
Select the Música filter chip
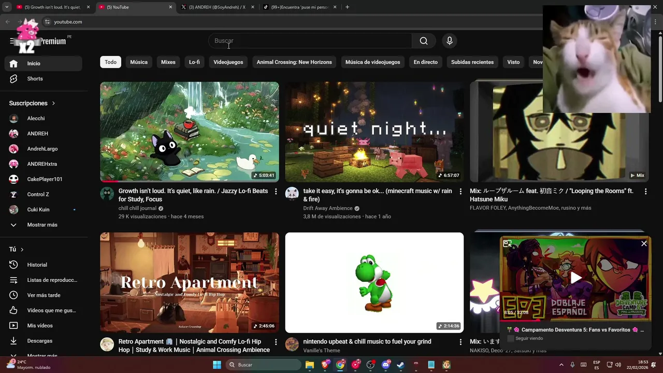click(139, 62)
